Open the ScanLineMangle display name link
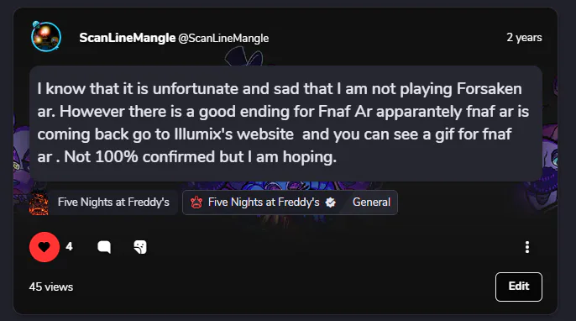The image size is (576, 321). [x=127, y=38]
